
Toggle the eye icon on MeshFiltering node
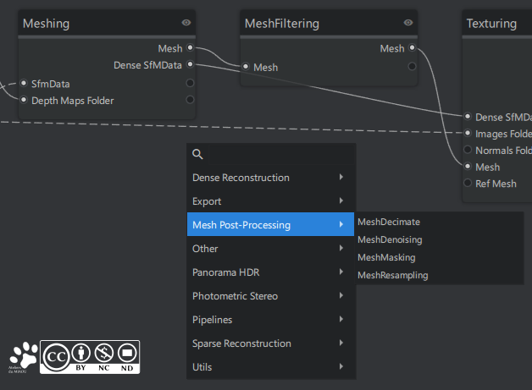click(x=408, y=23)
